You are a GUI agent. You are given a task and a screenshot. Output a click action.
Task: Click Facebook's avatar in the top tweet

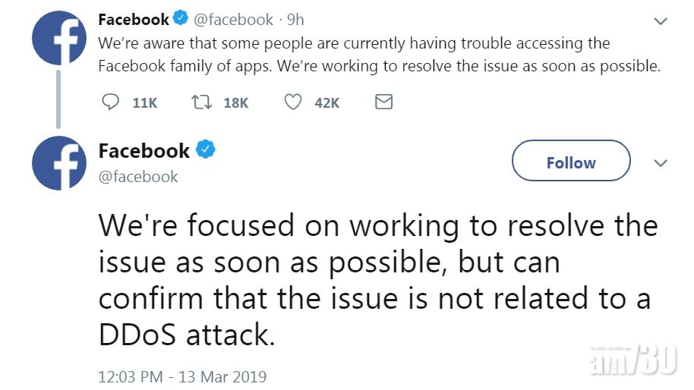click(x=59, y=38)
